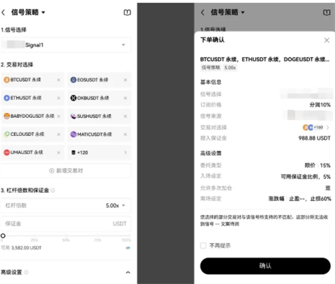The image size is (335, 284).
Task: Close the 下单确认 order confirmation dialog
Action: pos(327,40)
